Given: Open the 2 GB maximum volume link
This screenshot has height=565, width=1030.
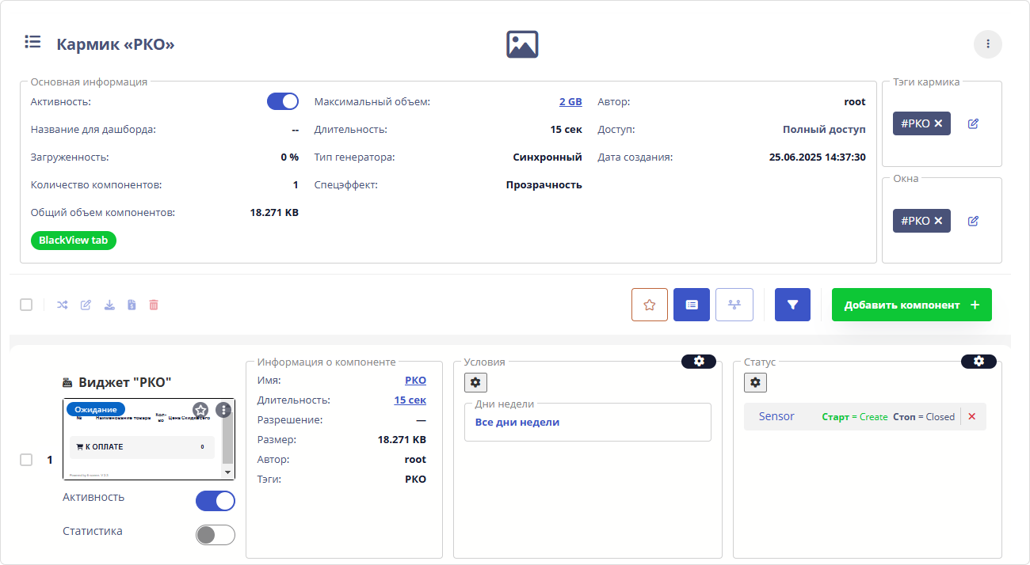Looking at the screenshot, I should click(x=570, y=102).
